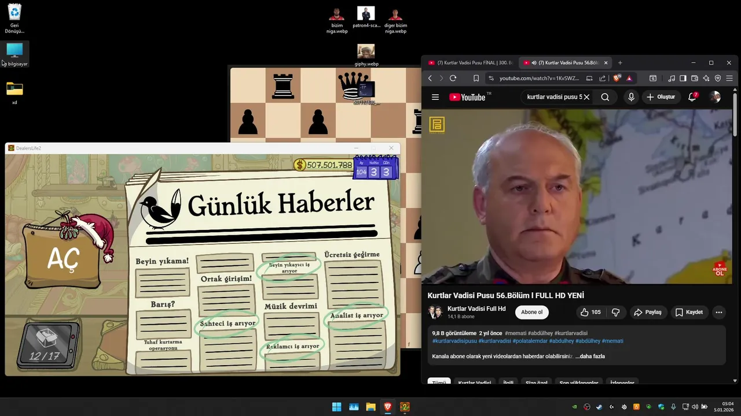Screen dimensions: 741x416
Task: Click the AÇ shop sign in DealersLife2
Action: tap(63, 259)
